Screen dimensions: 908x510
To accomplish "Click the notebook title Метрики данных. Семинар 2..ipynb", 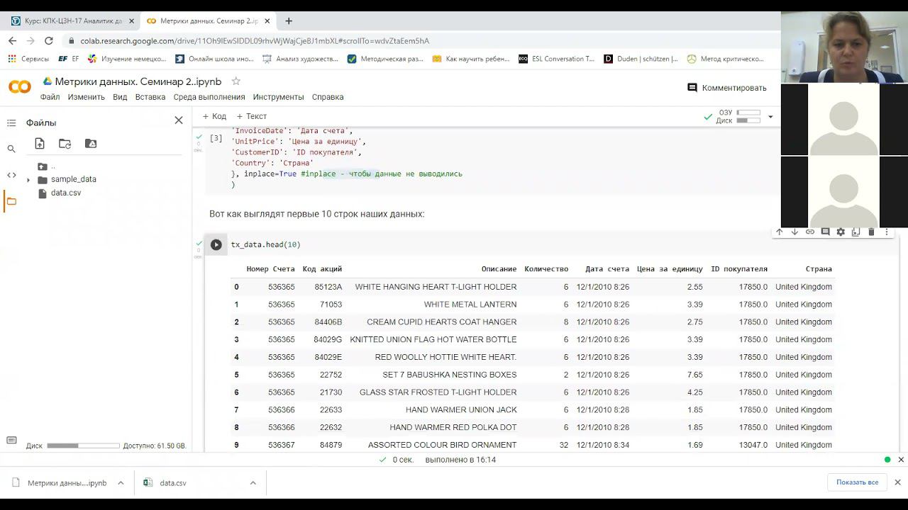I will [x=138, y=81].
